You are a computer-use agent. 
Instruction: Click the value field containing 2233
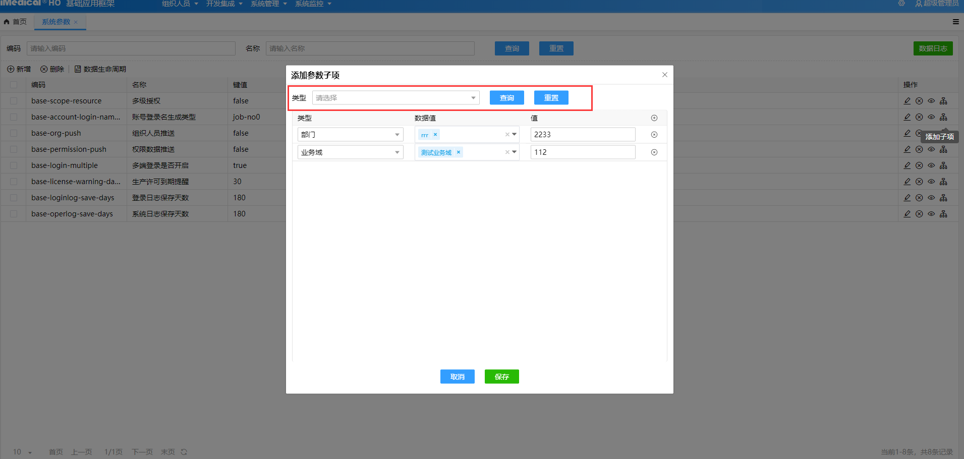pos(582,135)
